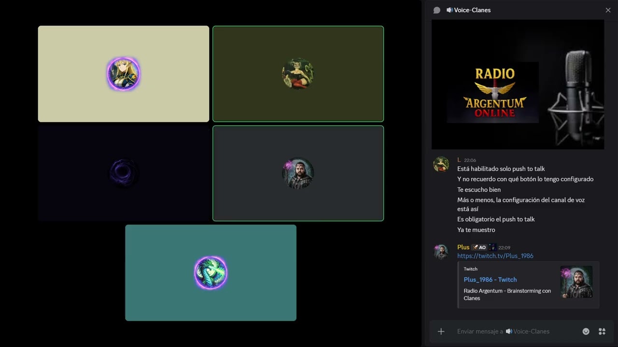618x347 pixels.
Task: Select the green-outlined olive voice tile
Action: click(298, 74)
